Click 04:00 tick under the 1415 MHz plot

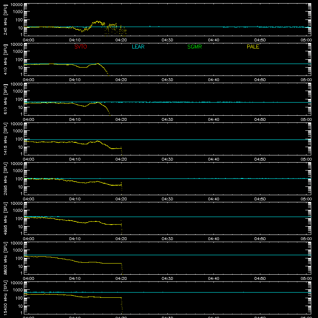pos(28,159)
